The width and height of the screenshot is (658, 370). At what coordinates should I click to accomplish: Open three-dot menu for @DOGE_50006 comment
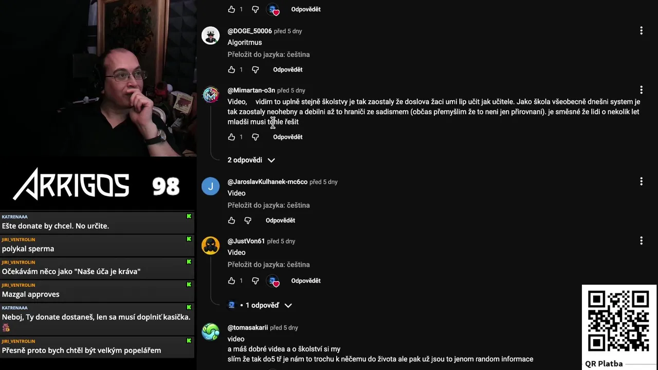click(641, 31)
